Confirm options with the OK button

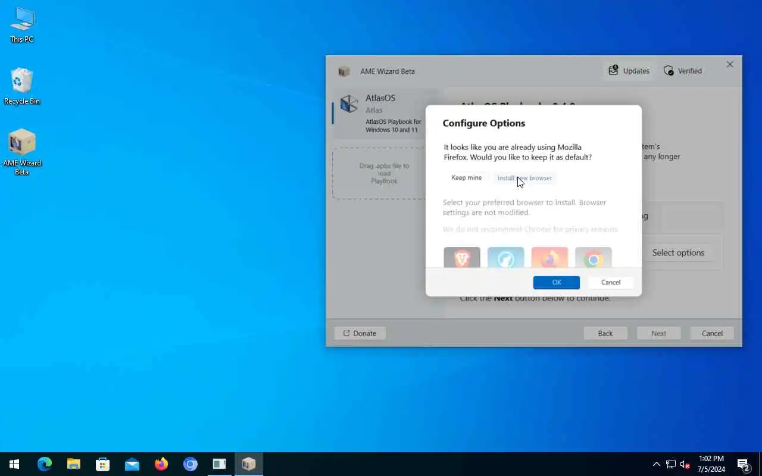[557, 283]
